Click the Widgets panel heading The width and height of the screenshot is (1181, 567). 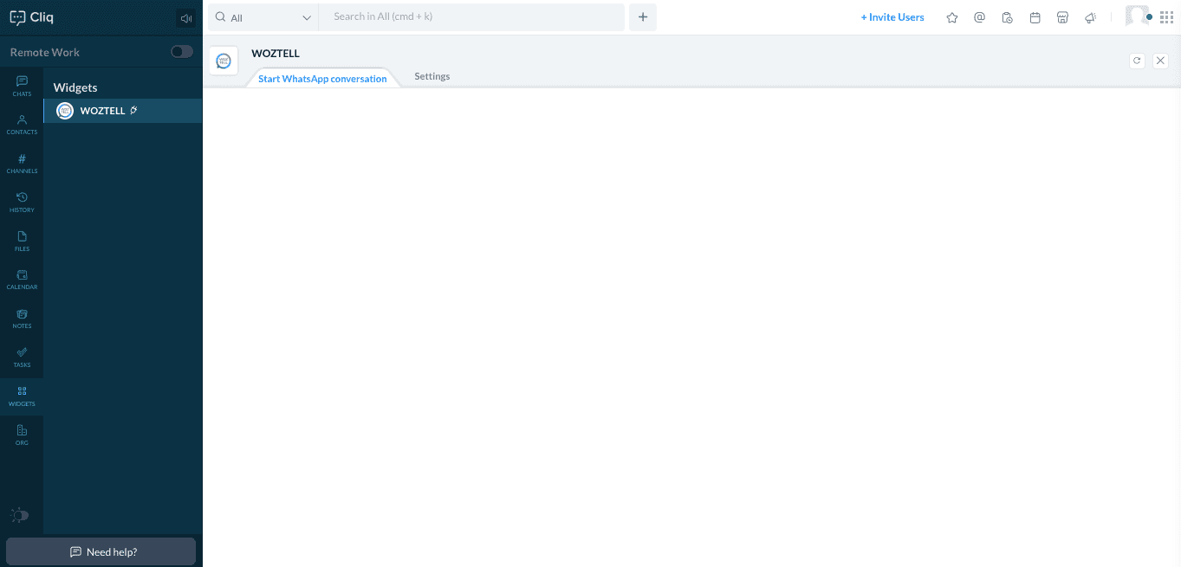pos(75,87)
